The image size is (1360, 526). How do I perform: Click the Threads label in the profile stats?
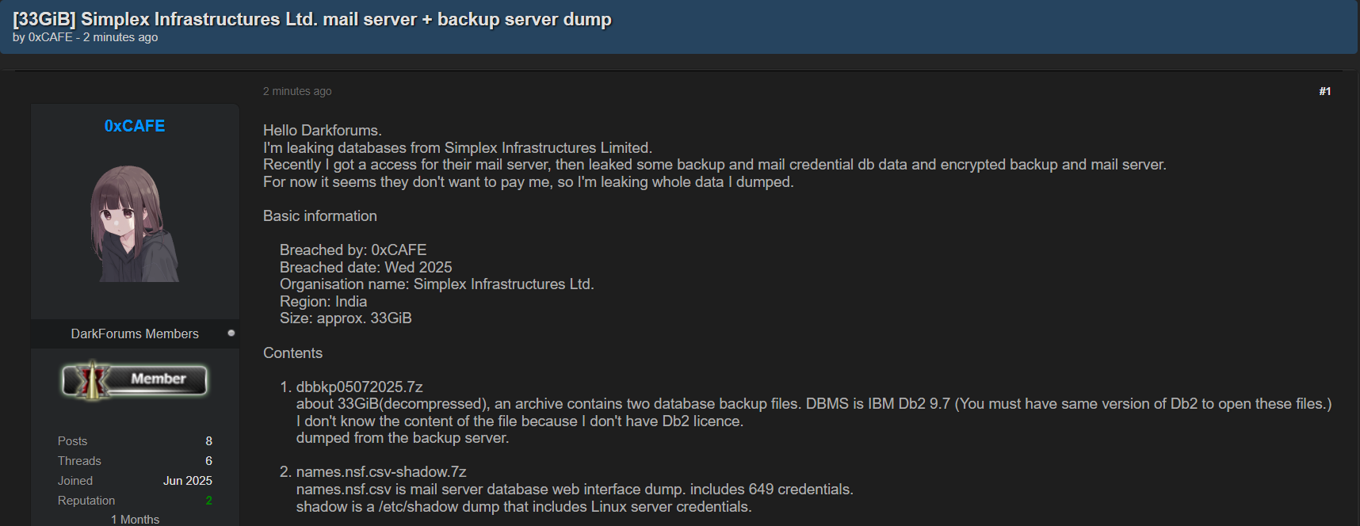(x=79, y=461)
